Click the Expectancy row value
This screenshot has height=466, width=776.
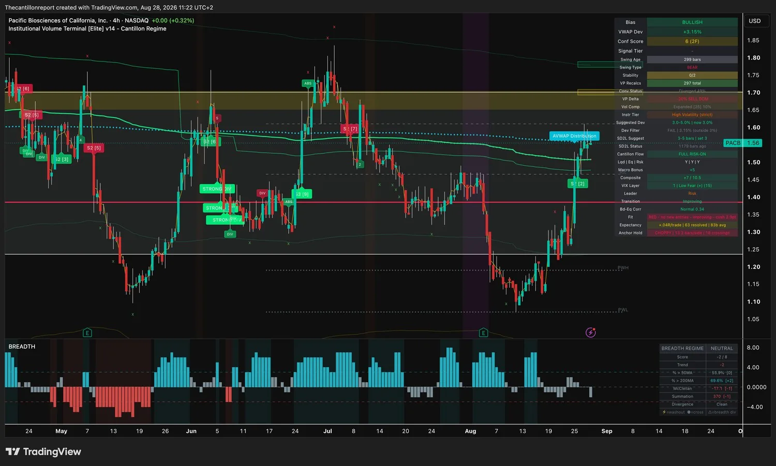692,225
